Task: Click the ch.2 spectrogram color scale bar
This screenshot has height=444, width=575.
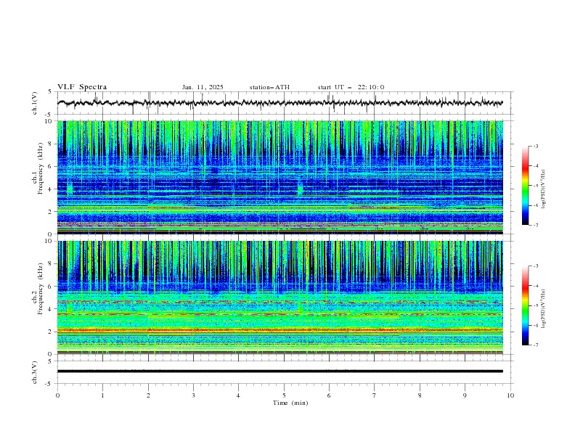Action: pyautogui.click(x=526, y=305)
